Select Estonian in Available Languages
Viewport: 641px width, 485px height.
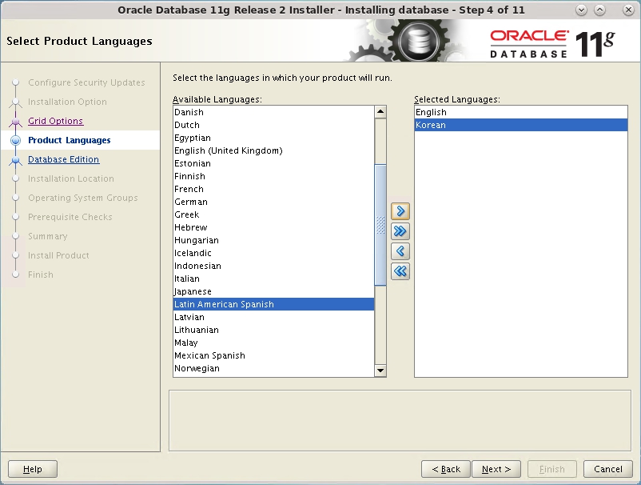(x=273, y=163)
